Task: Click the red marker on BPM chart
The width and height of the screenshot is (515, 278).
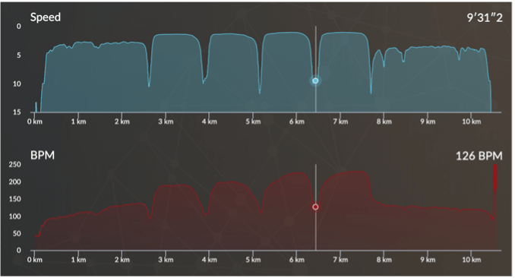Action: (315, 207)
